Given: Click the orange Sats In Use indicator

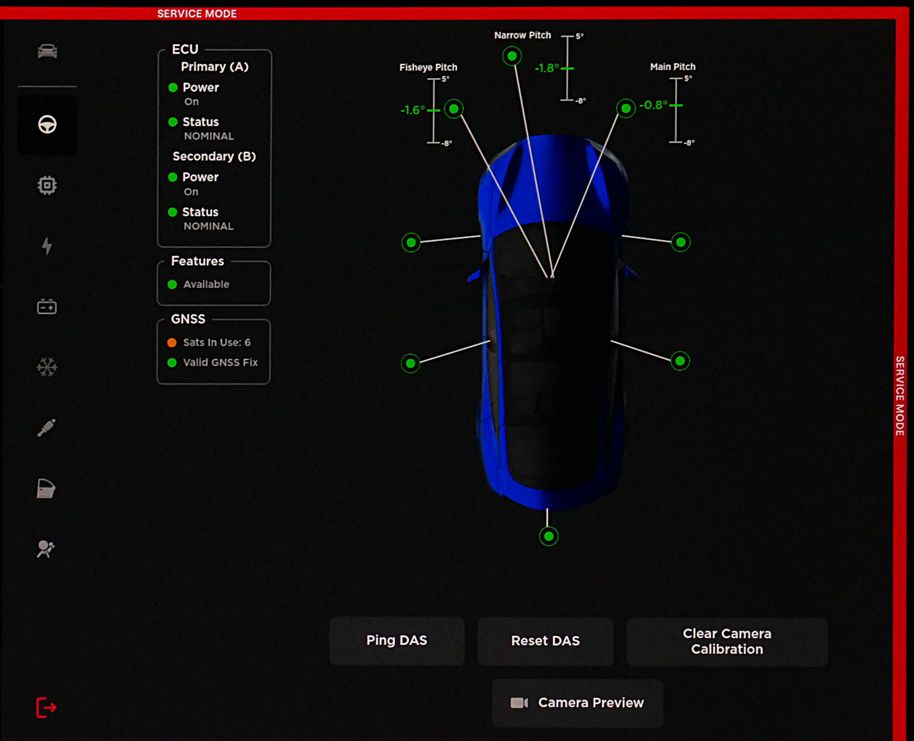Looking at the screenshot, I should point(171,342).
